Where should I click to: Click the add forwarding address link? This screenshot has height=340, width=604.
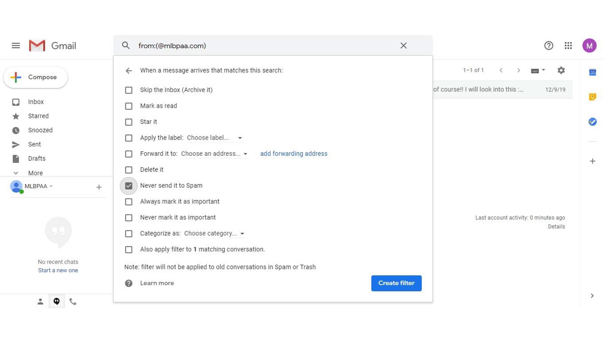point(294,154)
